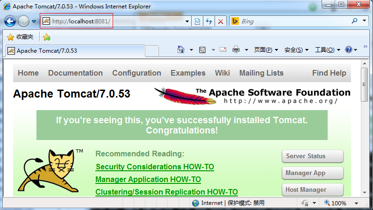Refresh the page with the Refresh icon
This screenshot has height=210, width=373.
(x=209, y=21)
